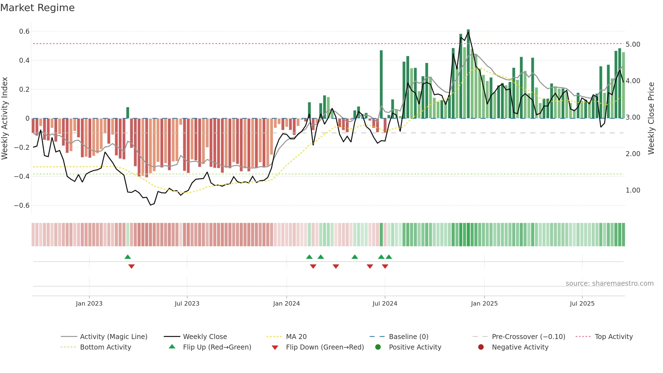Toggle the MA 20 legend item
Screen dimensions: 663x373
point(286,337)
